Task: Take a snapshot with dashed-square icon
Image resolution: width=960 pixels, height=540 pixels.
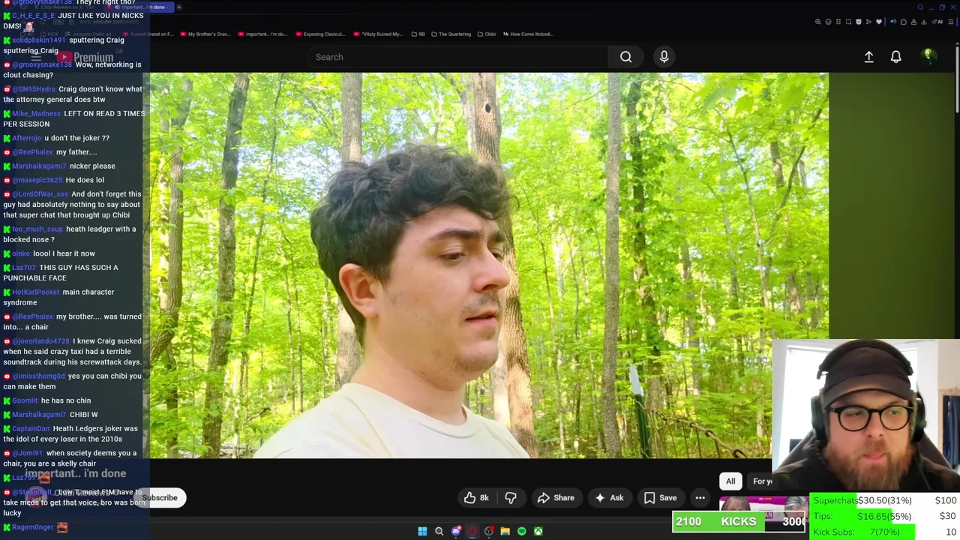Action: click(848, 22)
